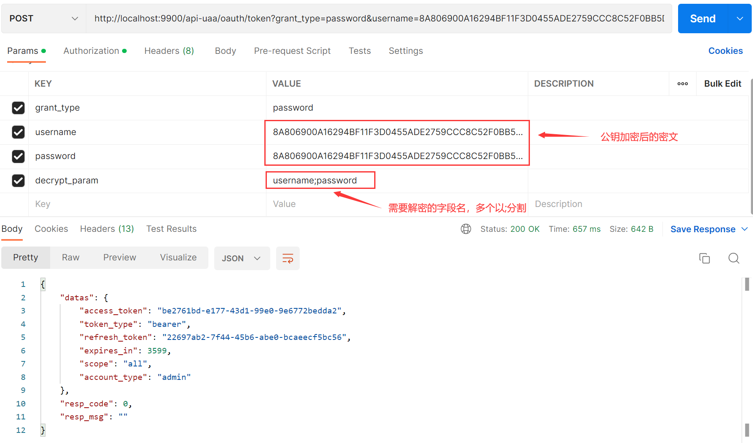This screenshot has width=753, height=443.
Task: Click the account_type value "admin"
Action: [174, 377]
